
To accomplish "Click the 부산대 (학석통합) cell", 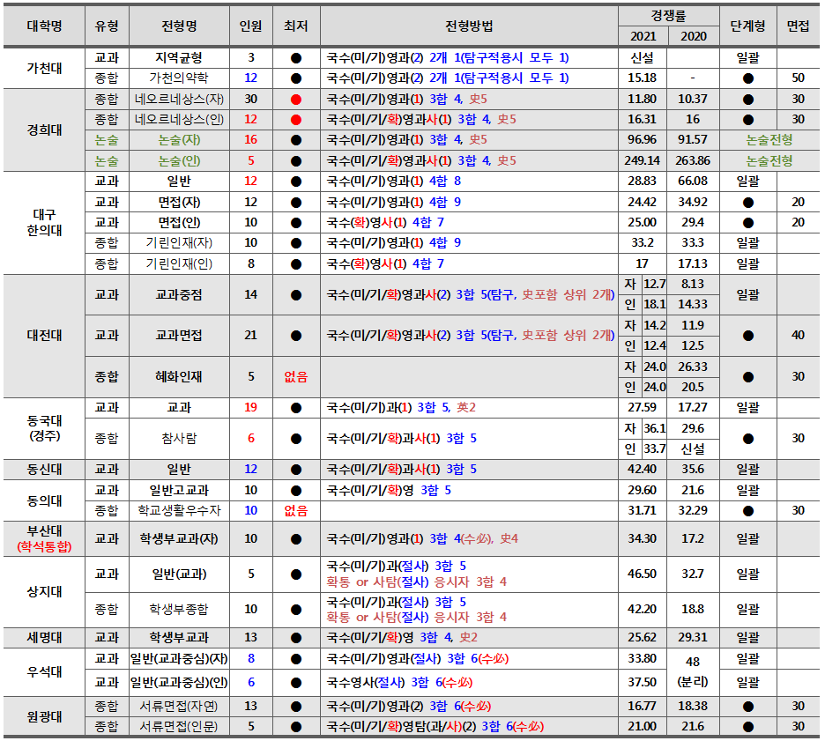I will coord(44,539).
